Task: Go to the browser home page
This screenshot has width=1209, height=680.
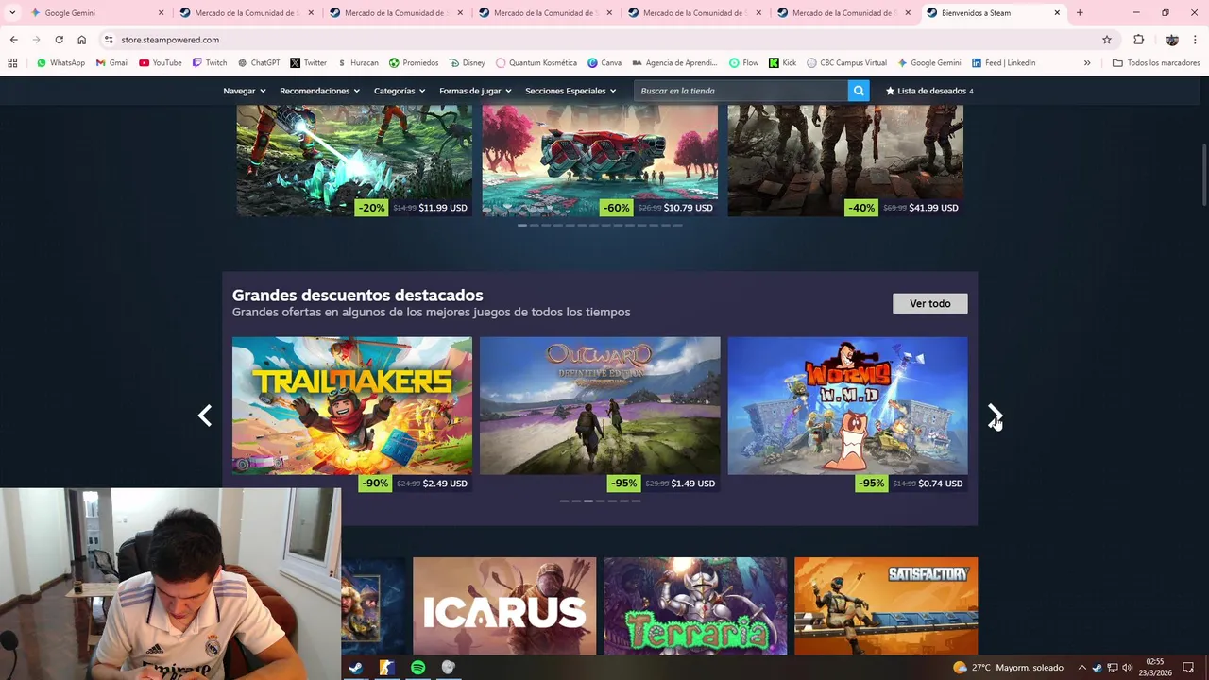Action: (81, 40)
